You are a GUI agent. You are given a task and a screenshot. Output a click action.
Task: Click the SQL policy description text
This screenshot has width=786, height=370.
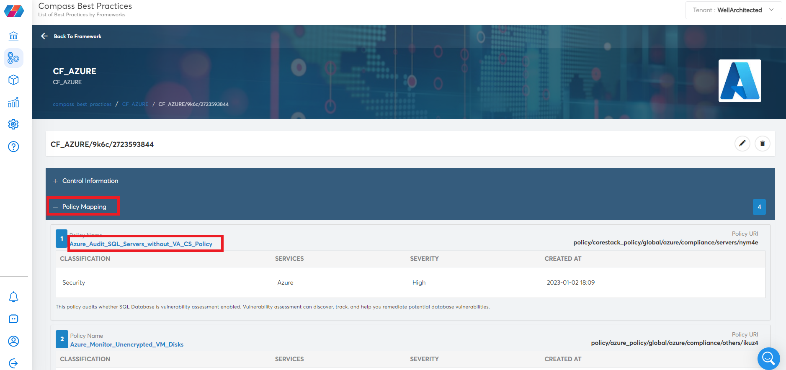(x=273, y=307)
